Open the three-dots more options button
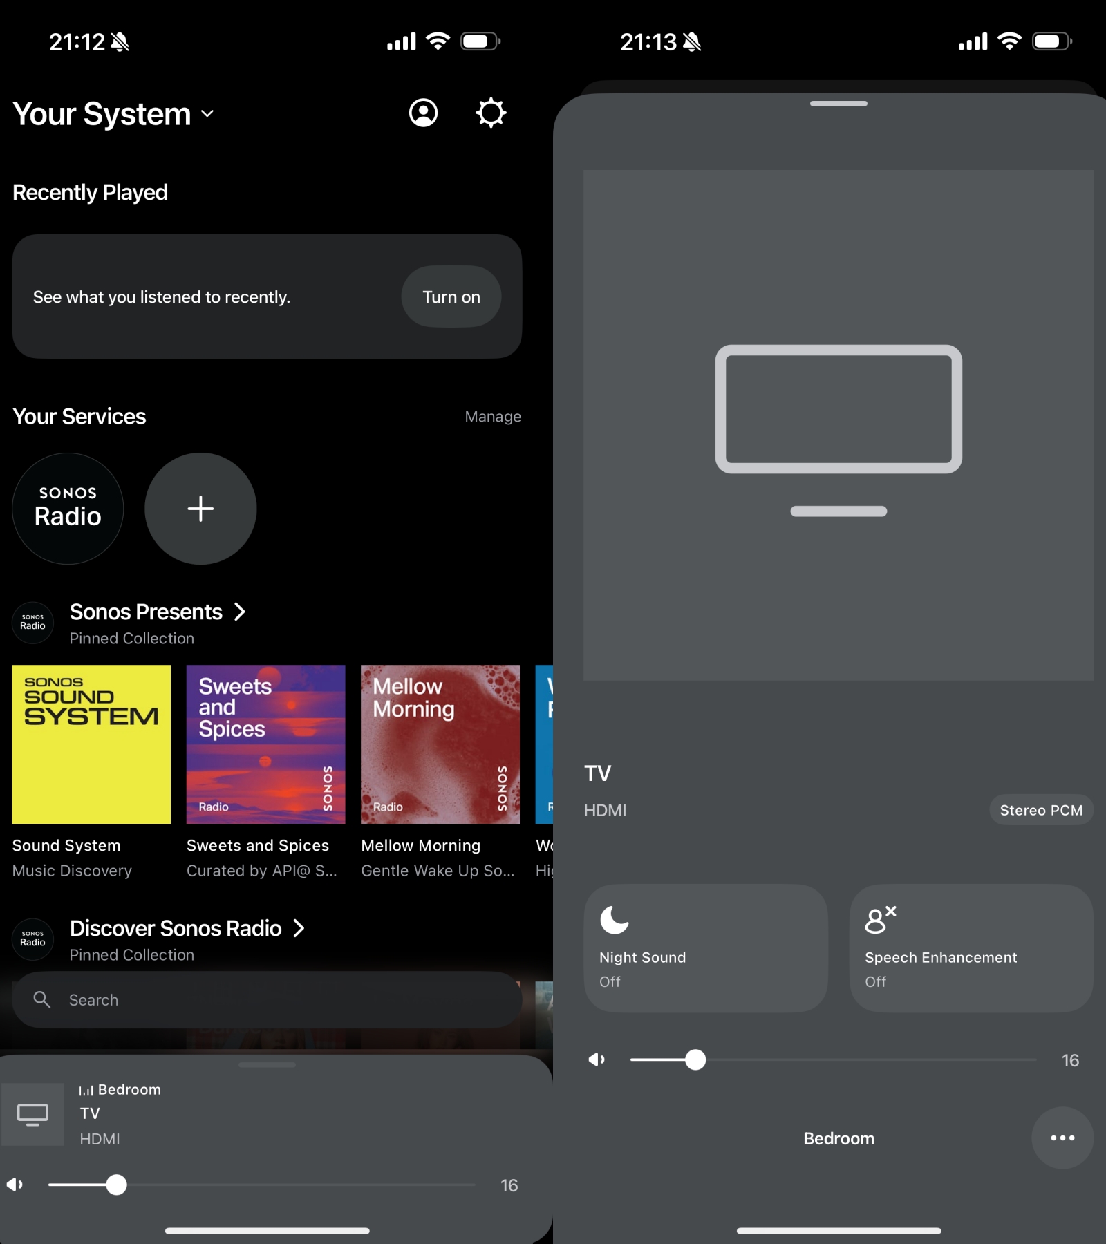The image size is (1106, 1244). [x=1062, y=1138]
